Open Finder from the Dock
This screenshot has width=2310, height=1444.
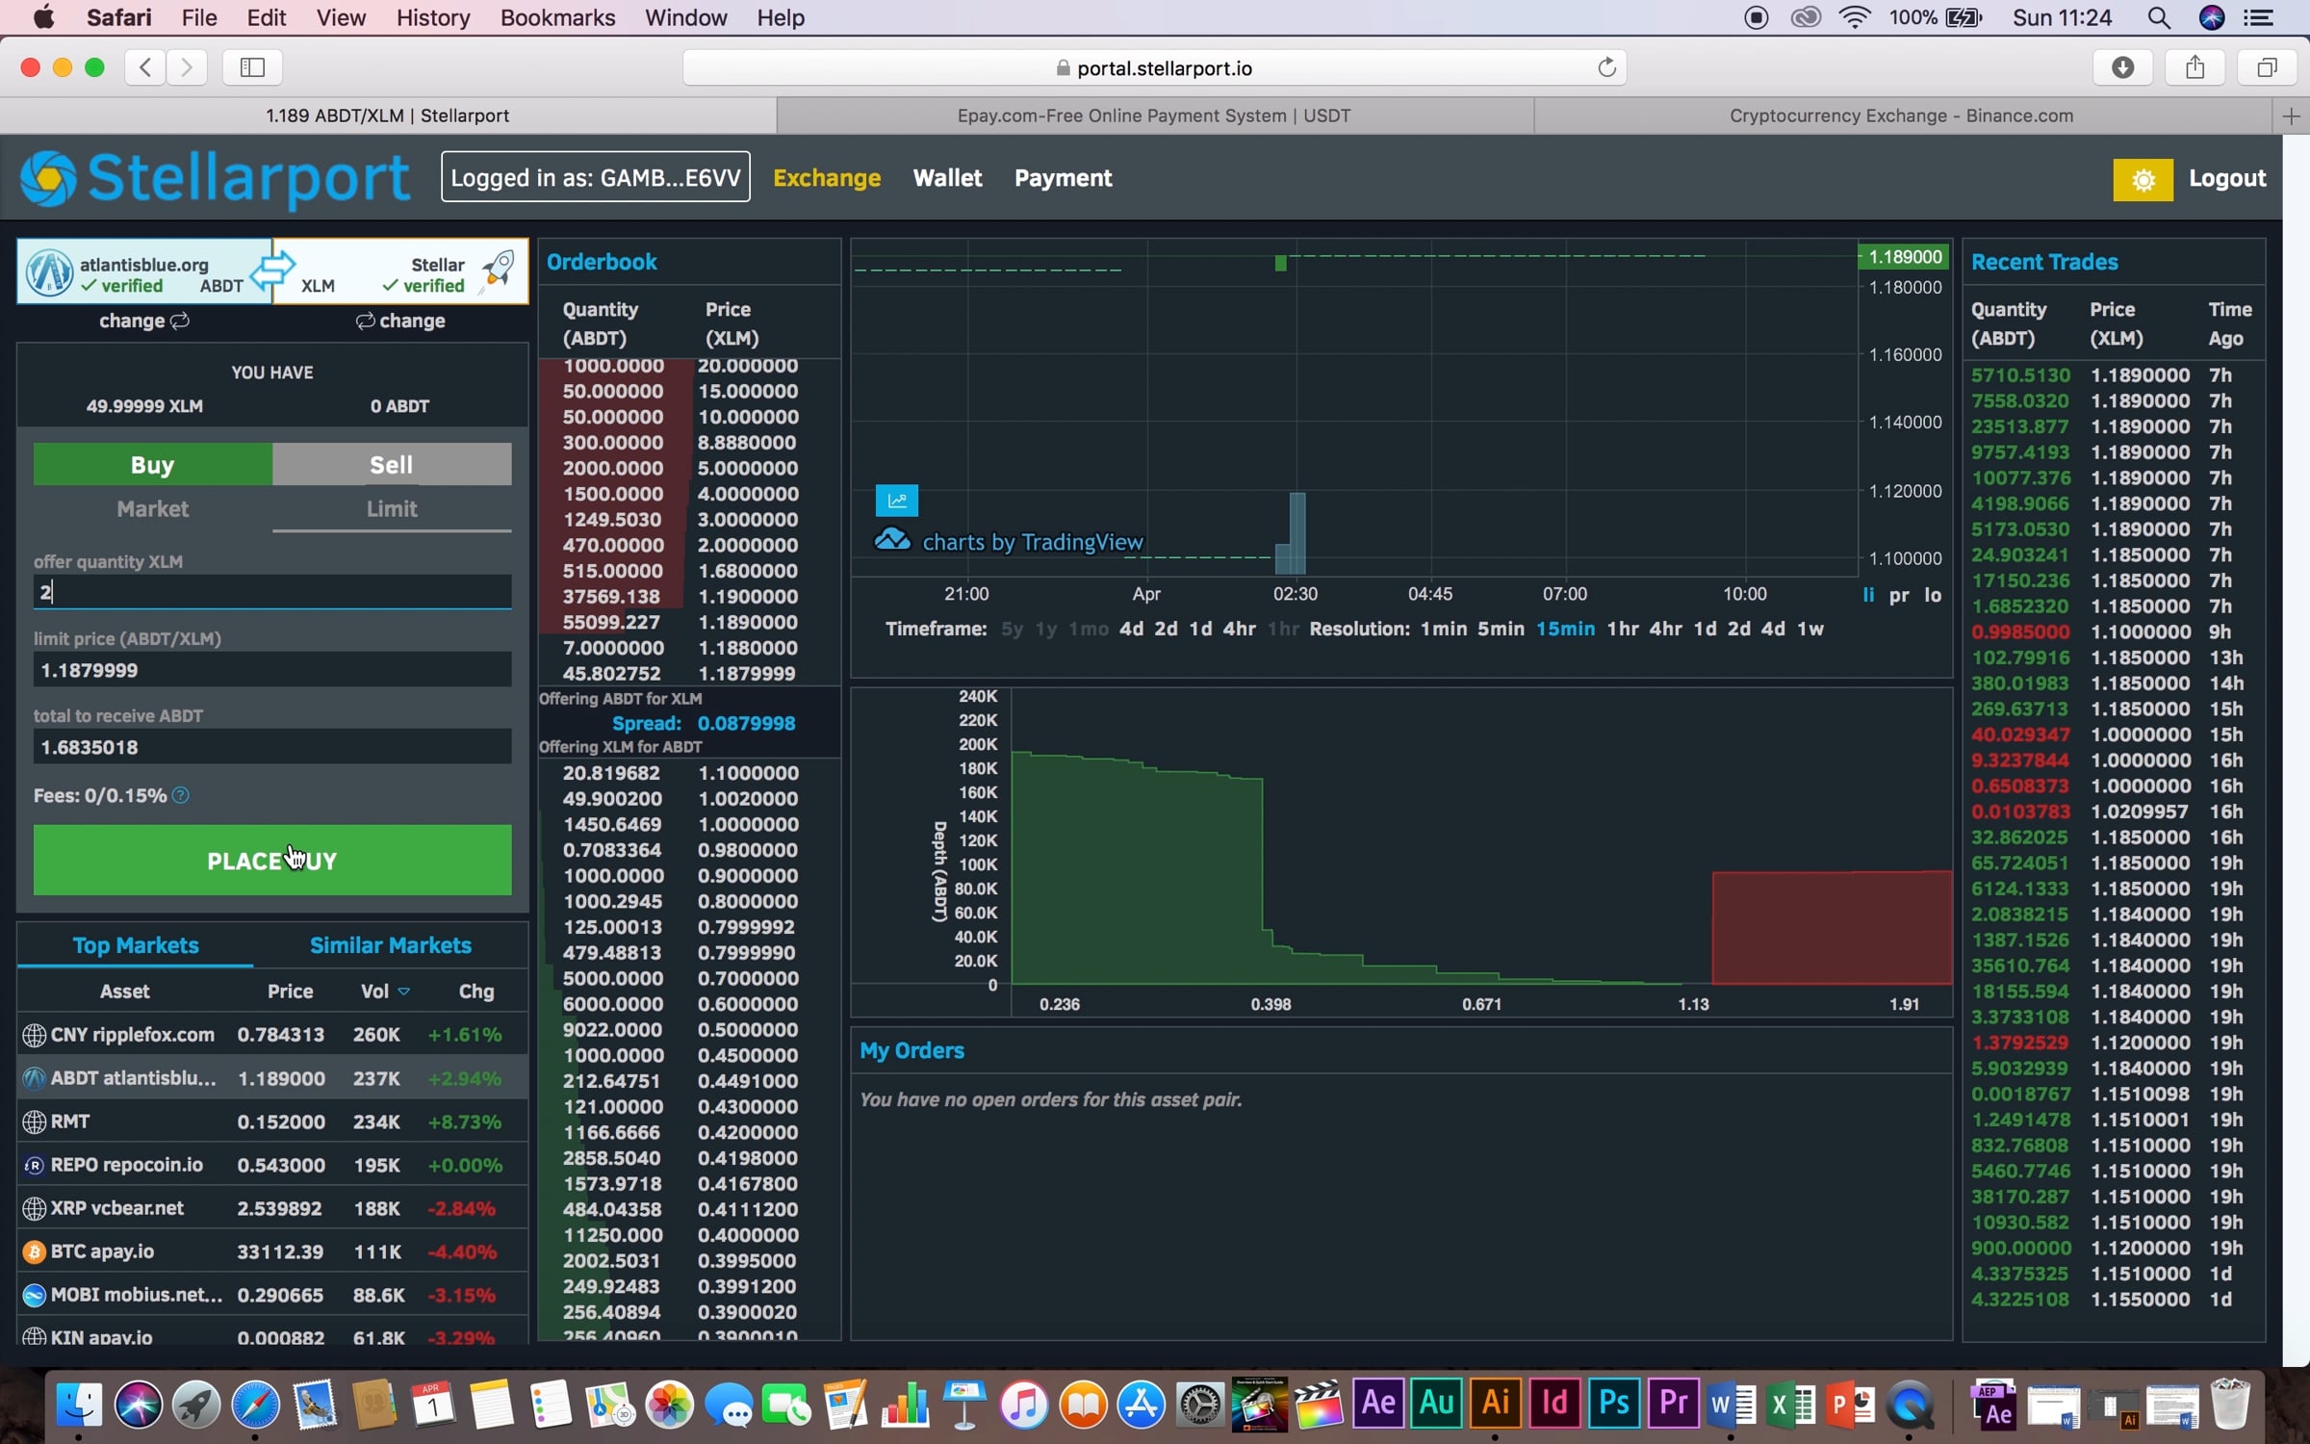coord(79,1403)
